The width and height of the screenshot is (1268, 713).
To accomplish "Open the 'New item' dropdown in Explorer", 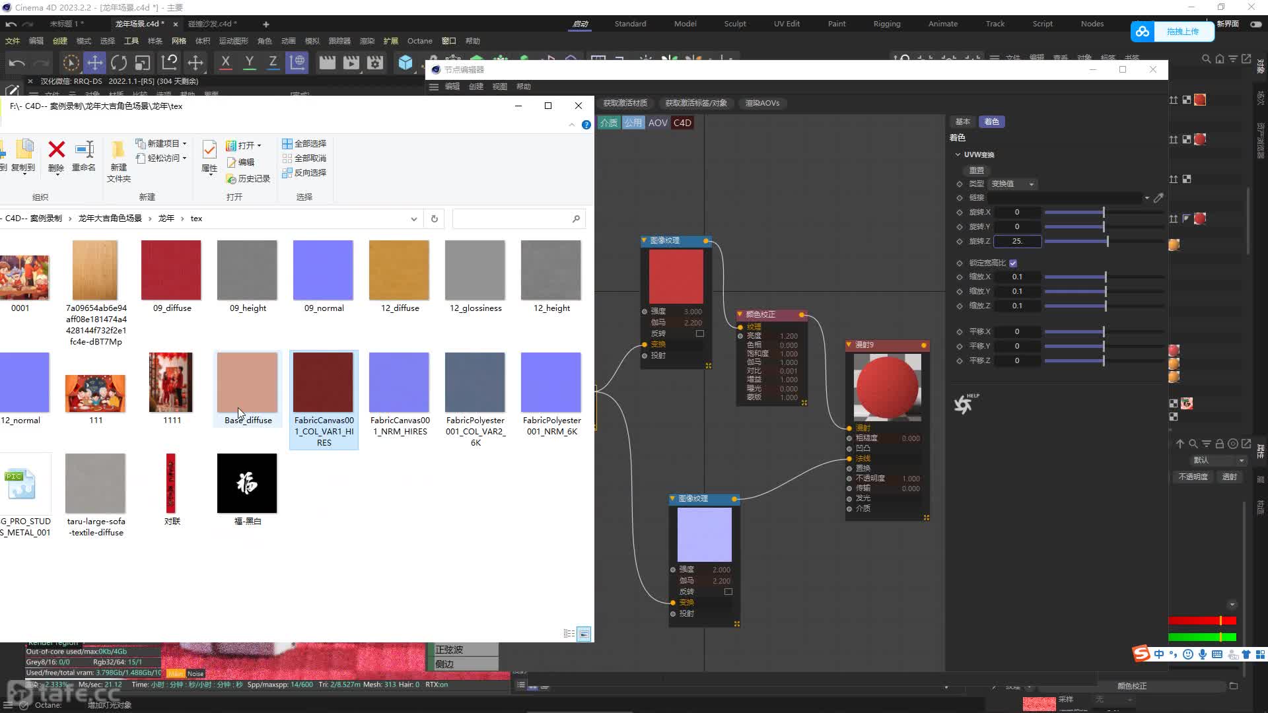I will 161,143.
